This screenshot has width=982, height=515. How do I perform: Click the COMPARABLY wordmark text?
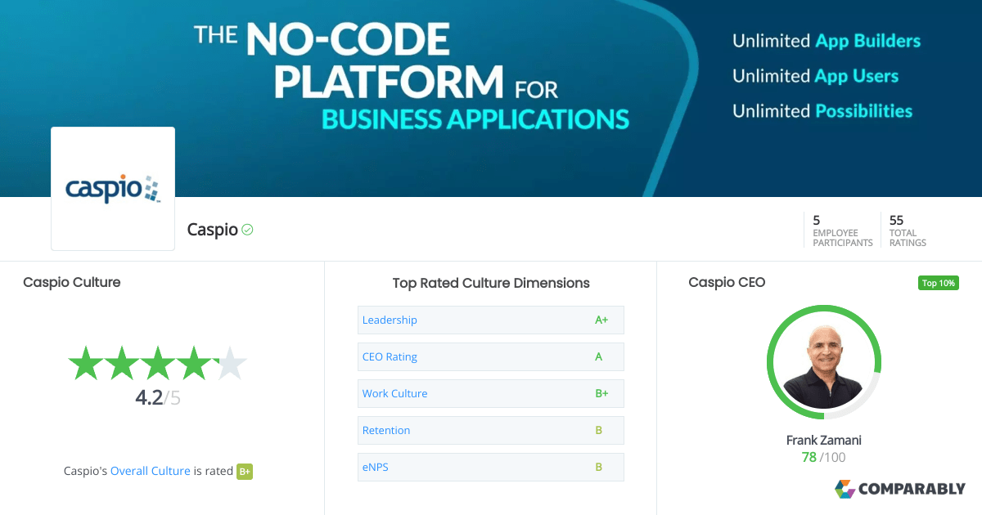[912, 490]
